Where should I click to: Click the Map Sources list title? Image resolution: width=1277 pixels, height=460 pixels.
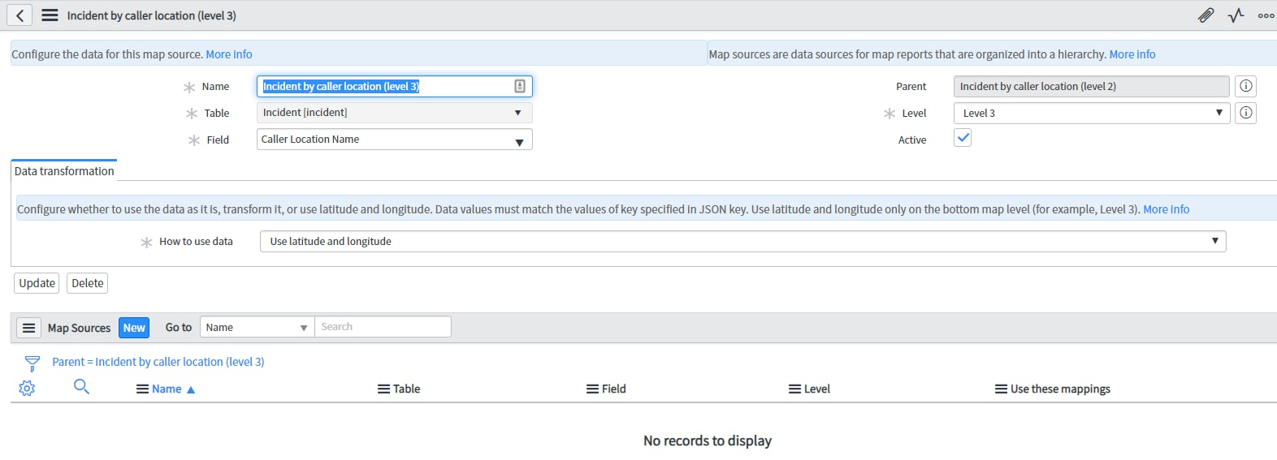coord(79,328)
